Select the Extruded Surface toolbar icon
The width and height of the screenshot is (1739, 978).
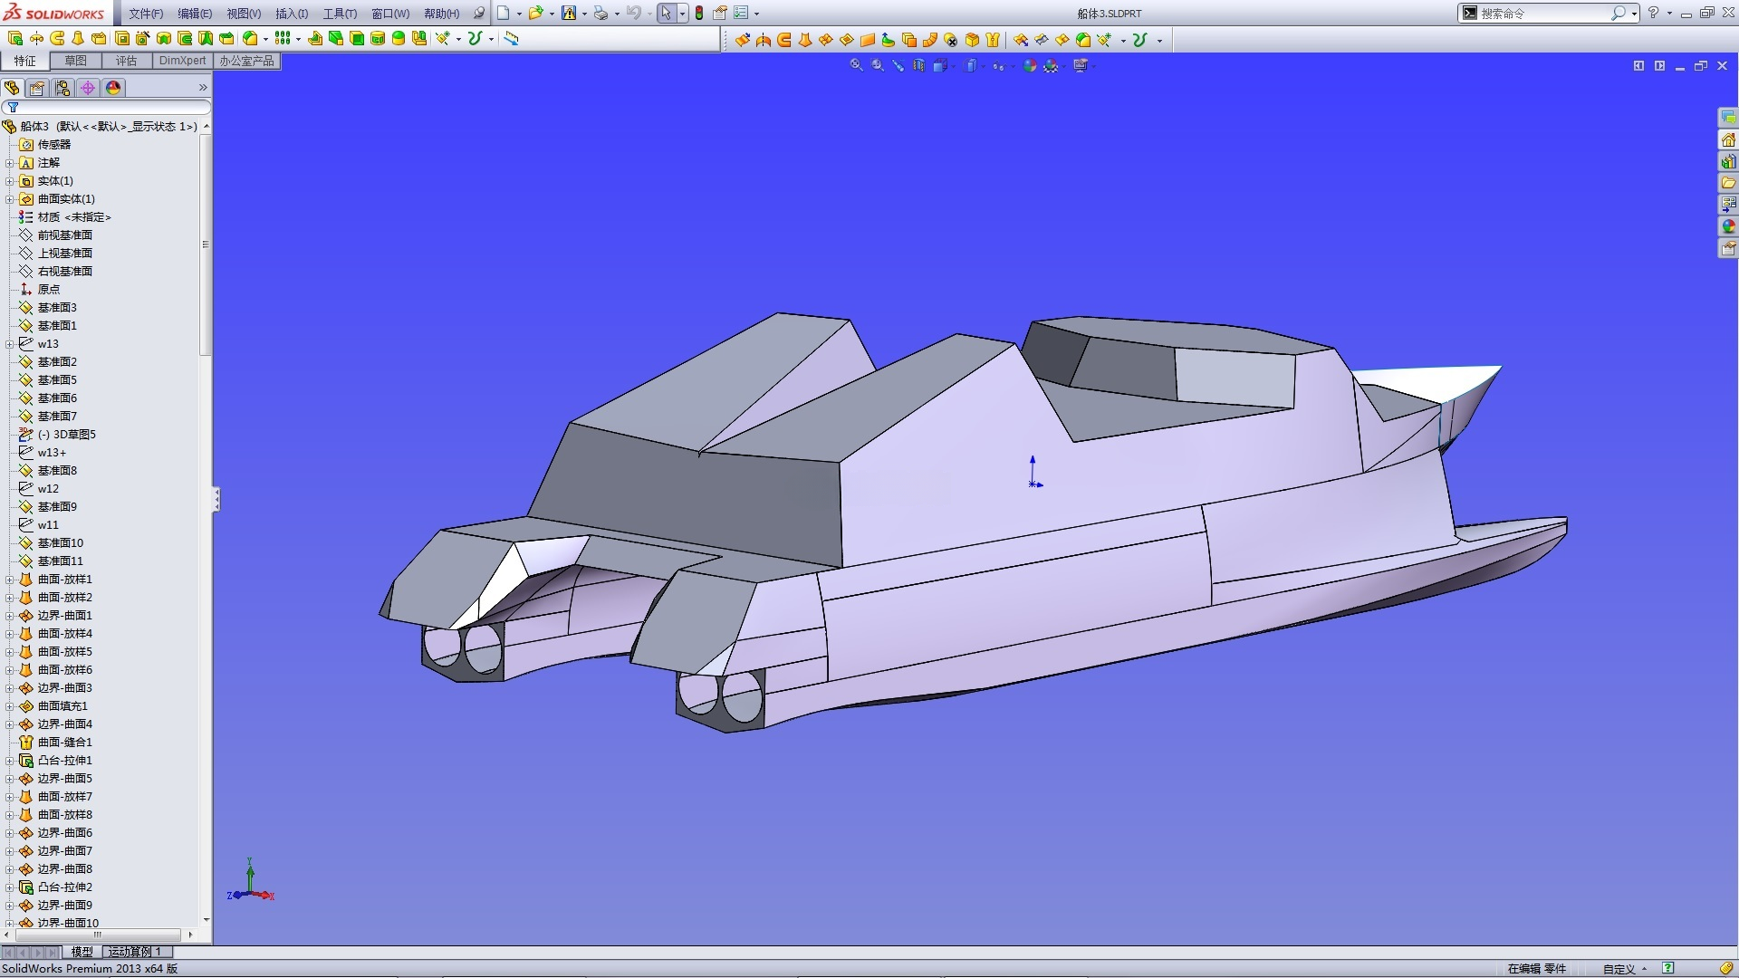click(742, 39)
